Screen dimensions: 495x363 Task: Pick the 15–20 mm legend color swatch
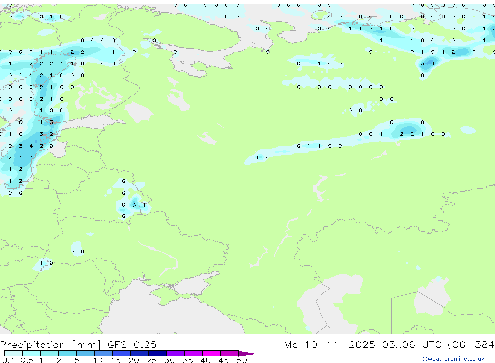pos(122,353)
